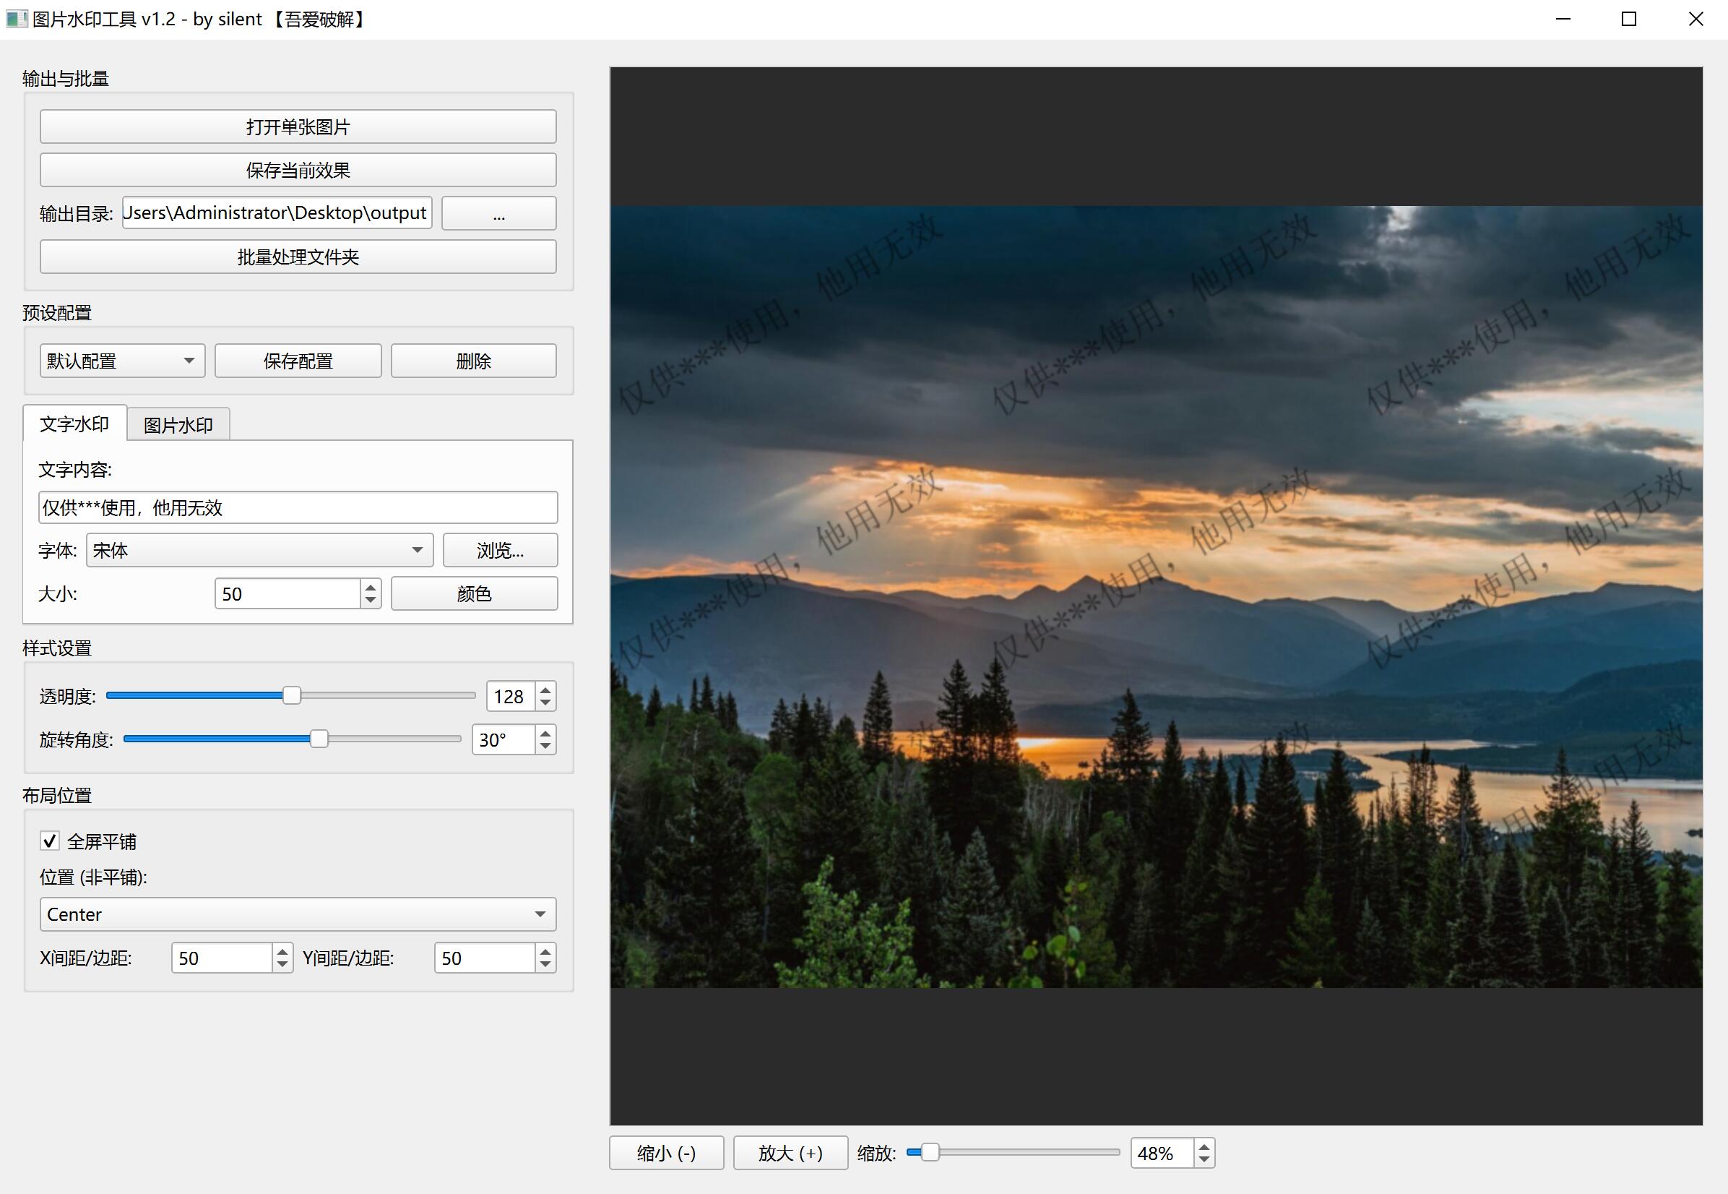
Task: Decrease 透明度 value with down arrow
Action: [546, 703]
